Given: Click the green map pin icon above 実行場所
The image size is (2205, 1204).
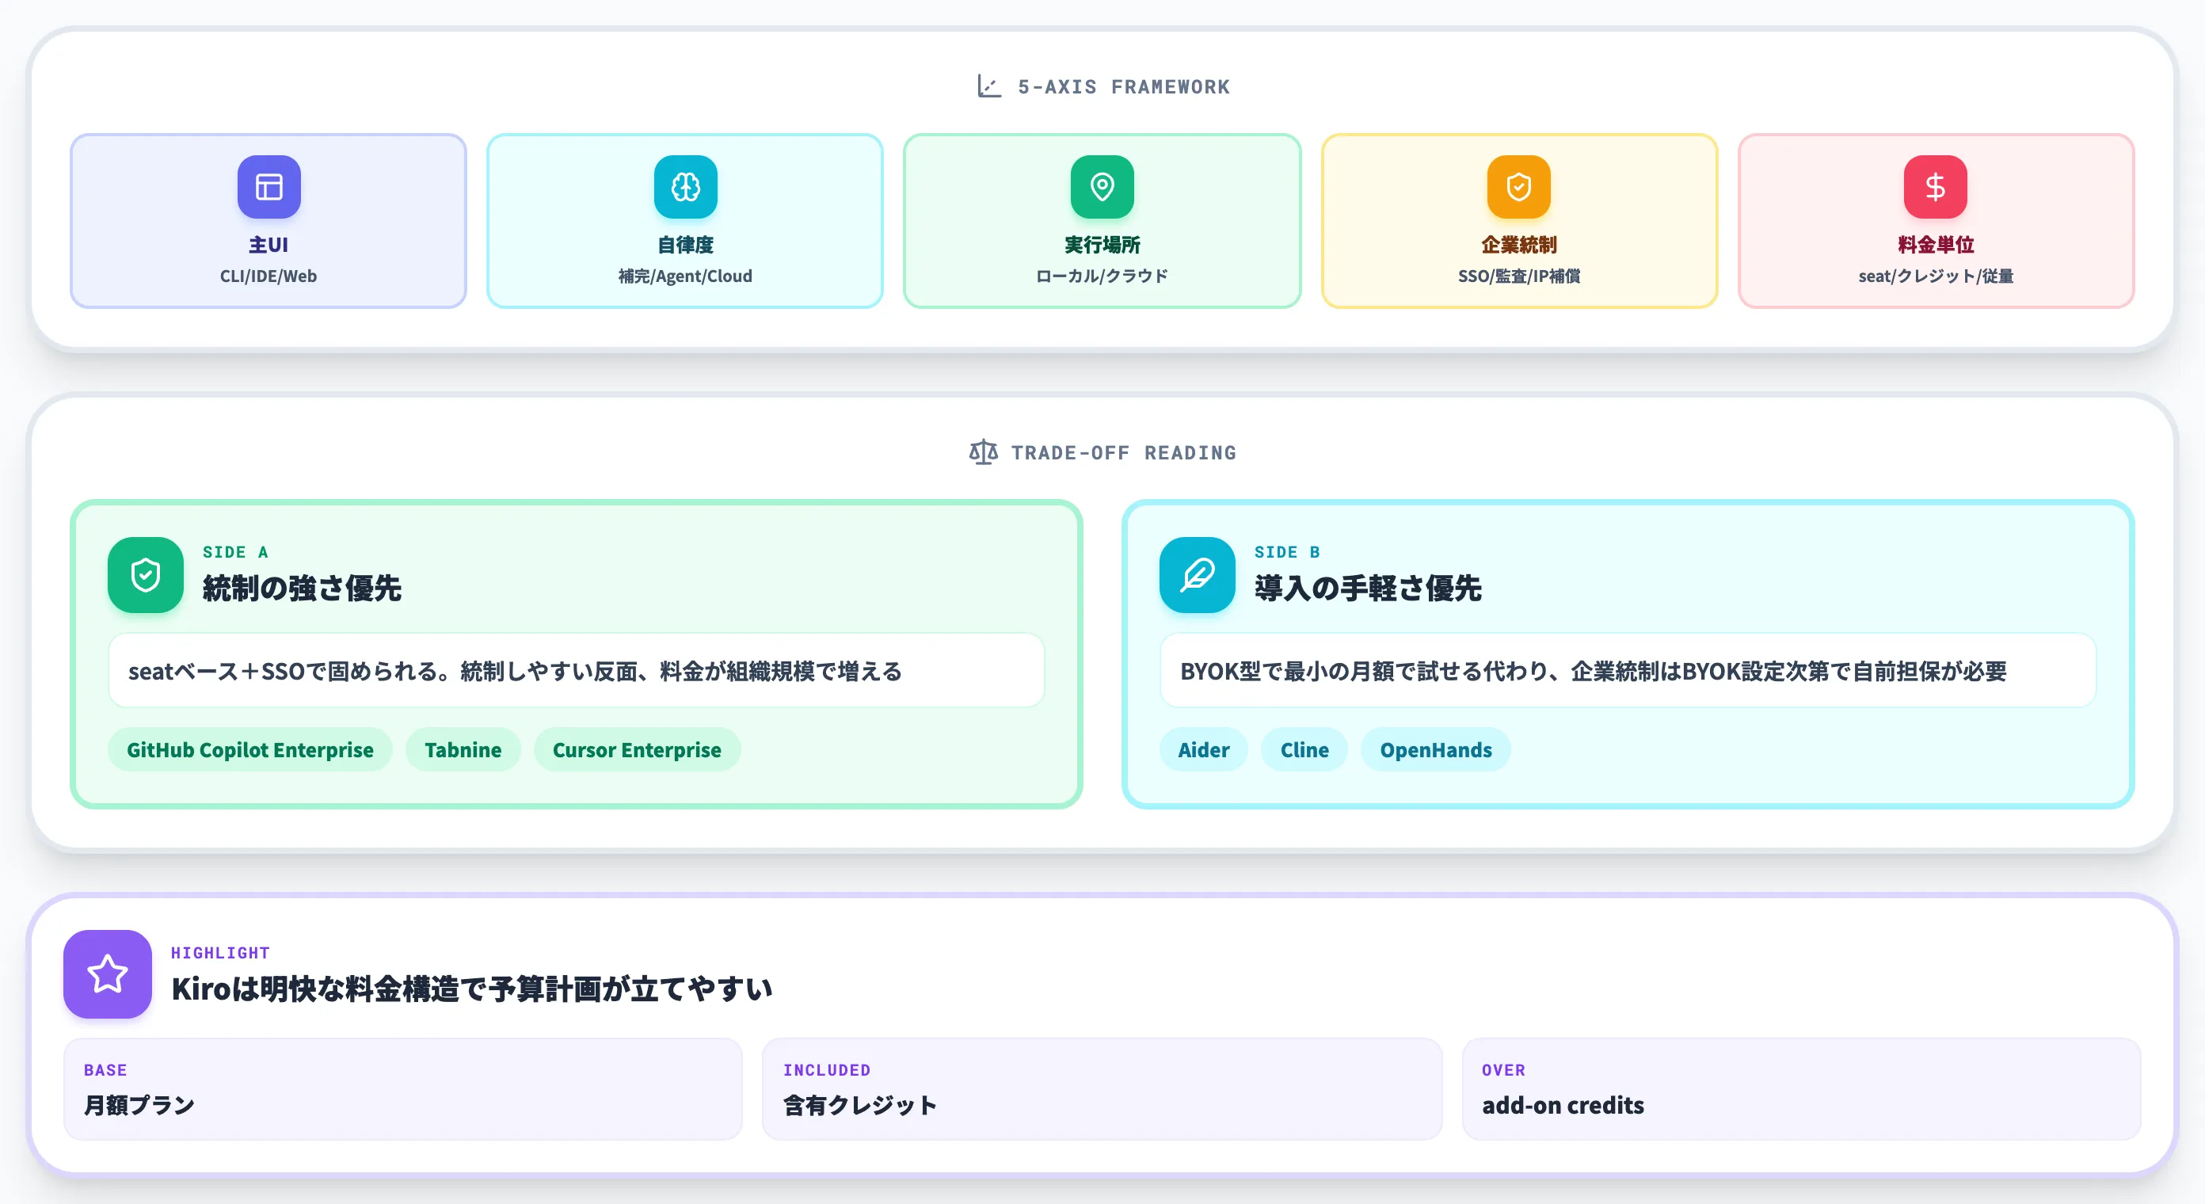Looking at the screenshot, I should click(1102, 187).
